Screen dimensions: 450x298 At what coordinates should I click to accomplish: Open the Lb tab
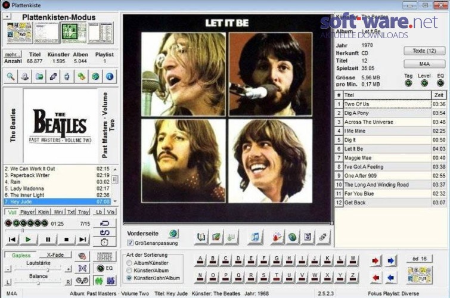tap(99, 212)
